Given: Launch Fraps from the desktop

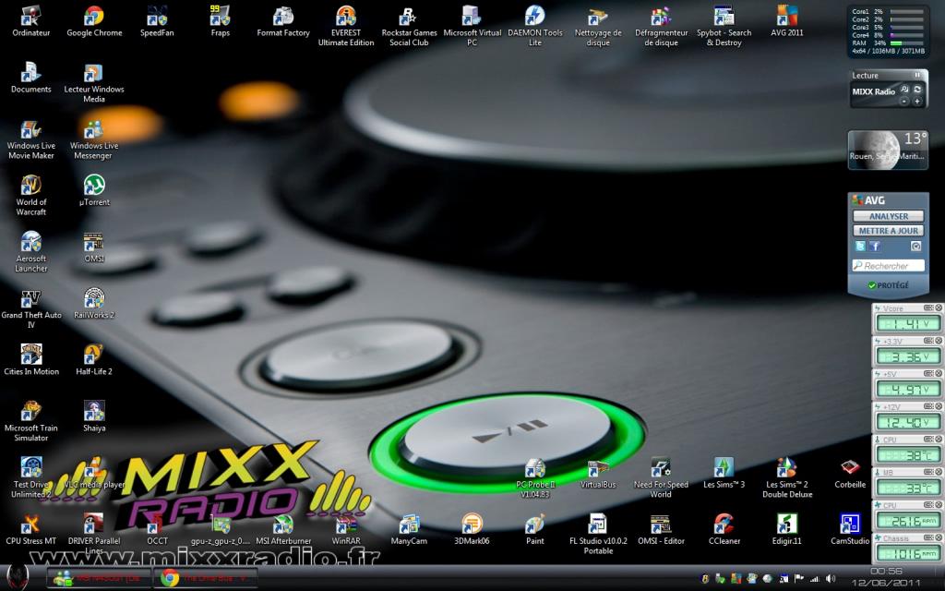Looking at the screenshot, I should [x=220, y=21].
